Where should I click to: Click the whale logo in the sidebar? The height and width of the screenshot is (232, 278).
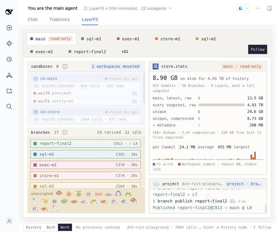coord(9,12)
